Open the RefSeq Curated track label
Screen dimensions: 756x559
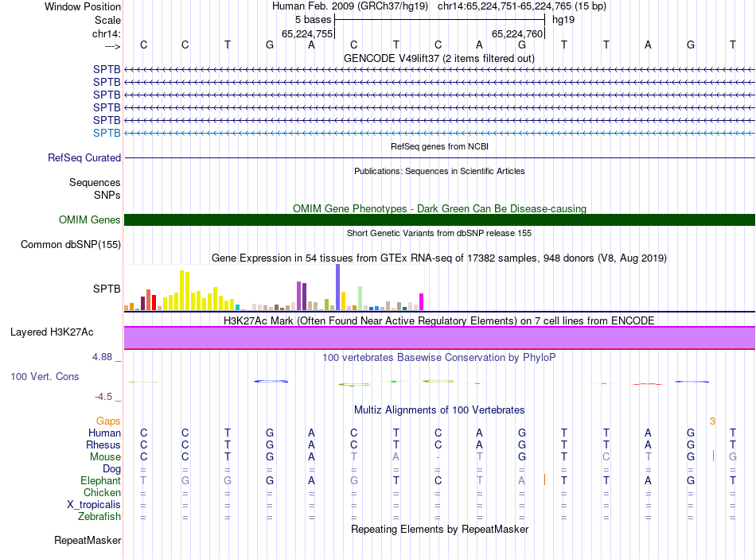pos(84,157)
